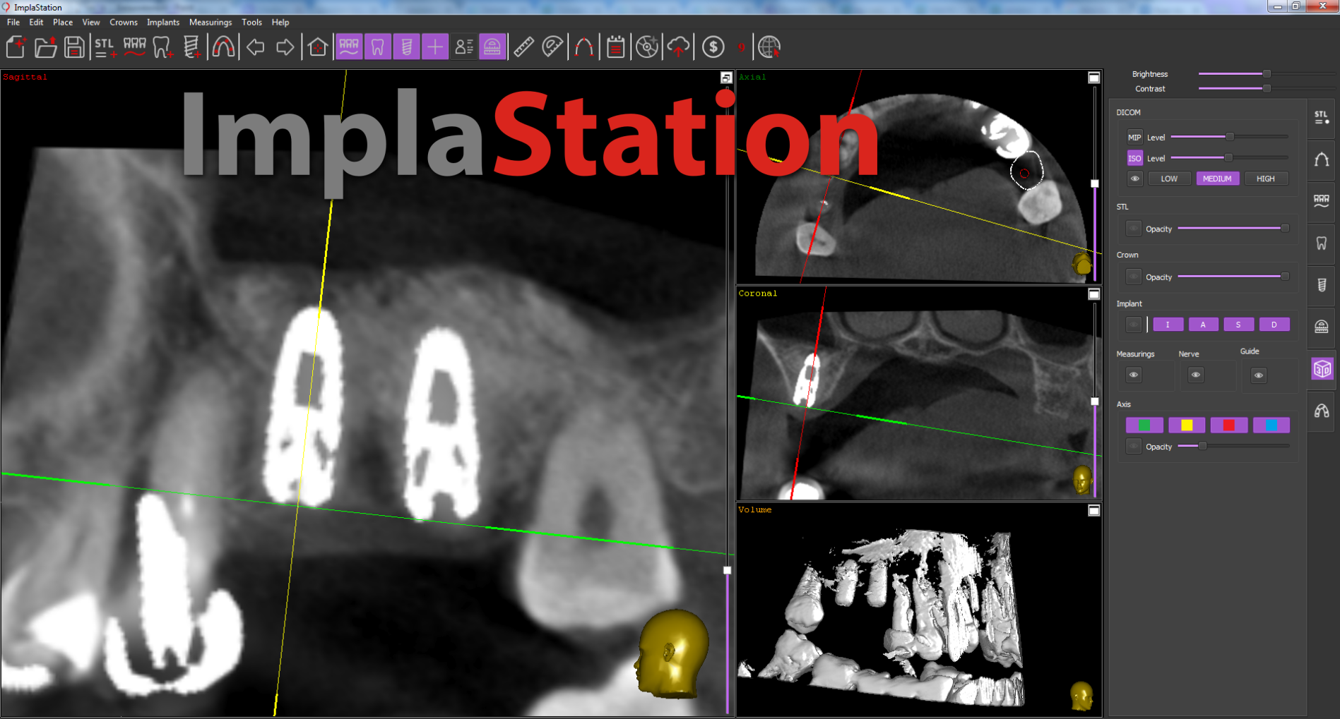This screenshot has height=719, width=1340.
Task: Click the Contrast slider handle
Action: (1267, 88)
